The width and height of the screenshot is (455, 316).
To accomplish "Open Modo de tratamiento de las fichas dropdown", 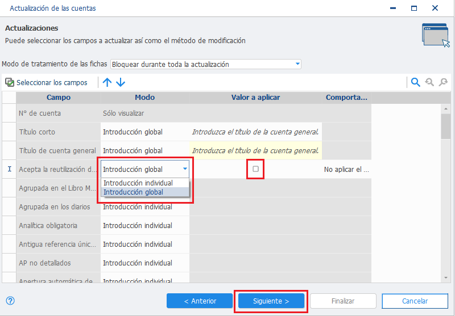I will [206, 64].
